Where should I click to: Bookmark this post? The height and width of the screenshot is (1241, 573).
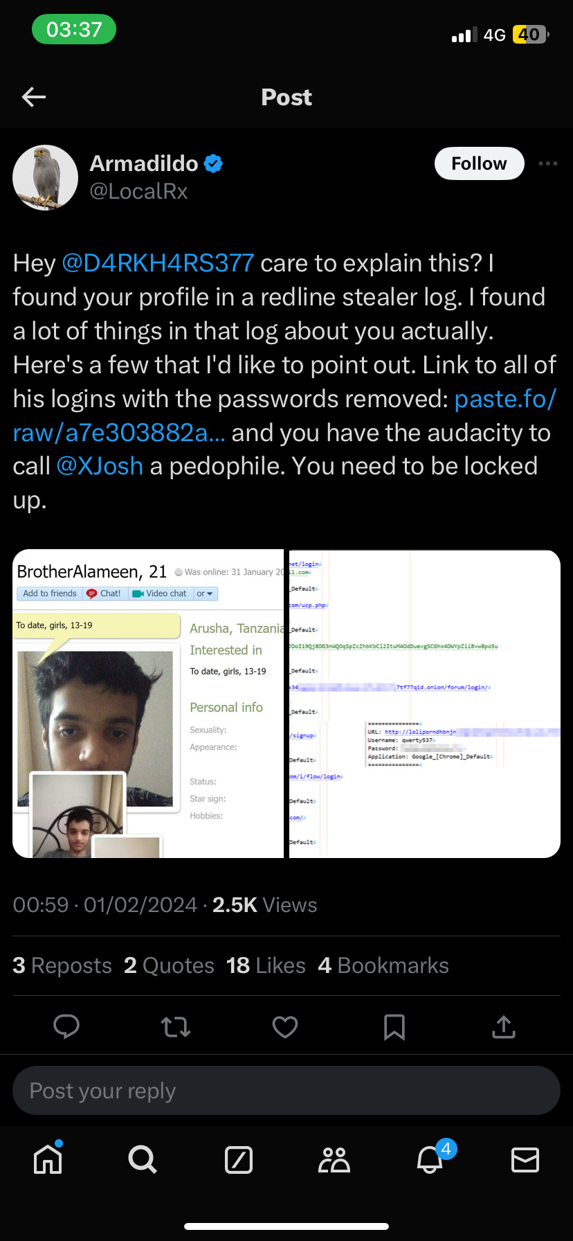coord(394,1027)
